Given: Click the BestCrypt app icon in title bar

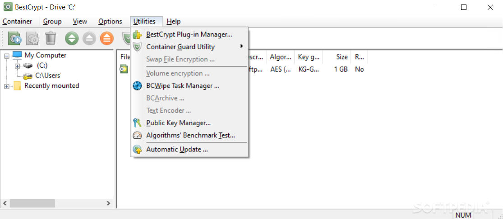Looking at the screenshot, I should point(8,7).
